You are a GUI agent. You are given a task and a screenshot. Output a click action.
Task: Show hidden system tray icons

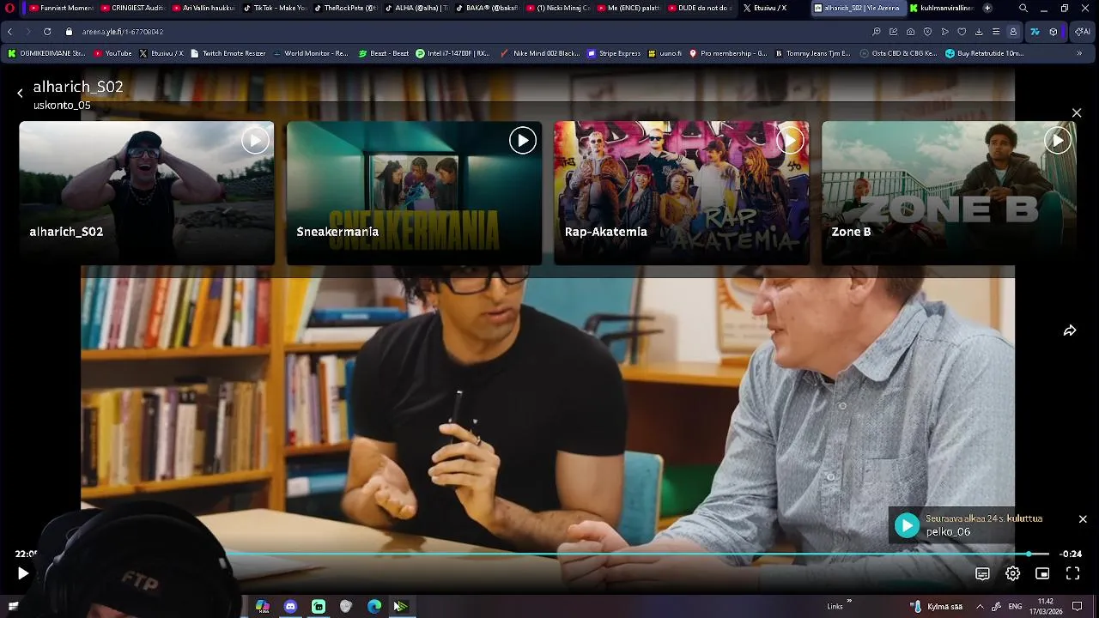(x=980, y=607)
